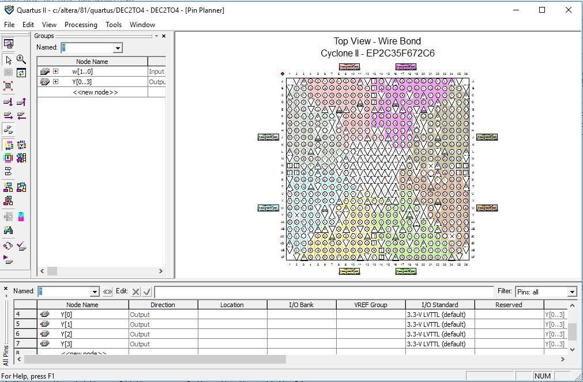Open the Groups panel options arrow

click(x=156, y=36)
